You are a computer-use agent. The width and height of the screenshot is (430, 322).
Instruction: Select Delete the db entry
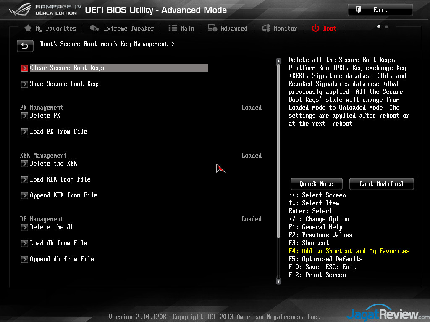[x=52, y=227]
